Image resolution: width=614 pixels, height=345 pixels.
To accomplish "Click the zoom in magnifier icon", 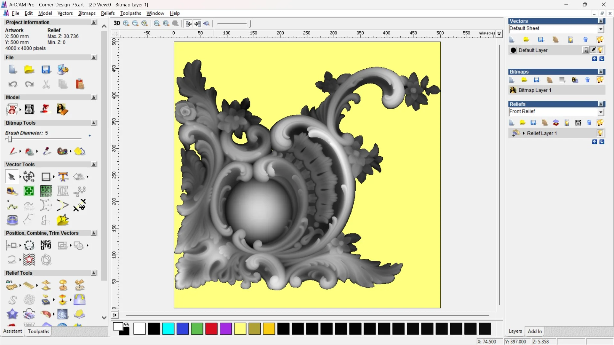I will coord(126,23).
